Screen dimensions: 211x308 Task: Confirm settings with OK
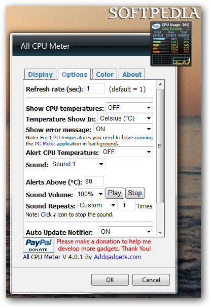tap(110, 280)
